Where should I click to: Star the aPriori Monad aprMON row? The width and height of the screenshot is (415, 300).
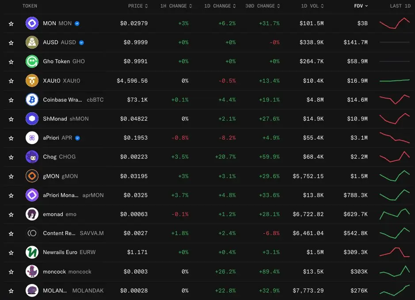(x=11, y=195)
